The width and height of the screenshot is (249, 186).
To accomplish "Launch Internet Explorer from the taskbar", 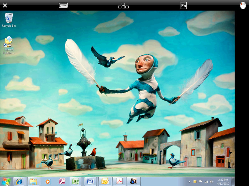I will (19, 181).
